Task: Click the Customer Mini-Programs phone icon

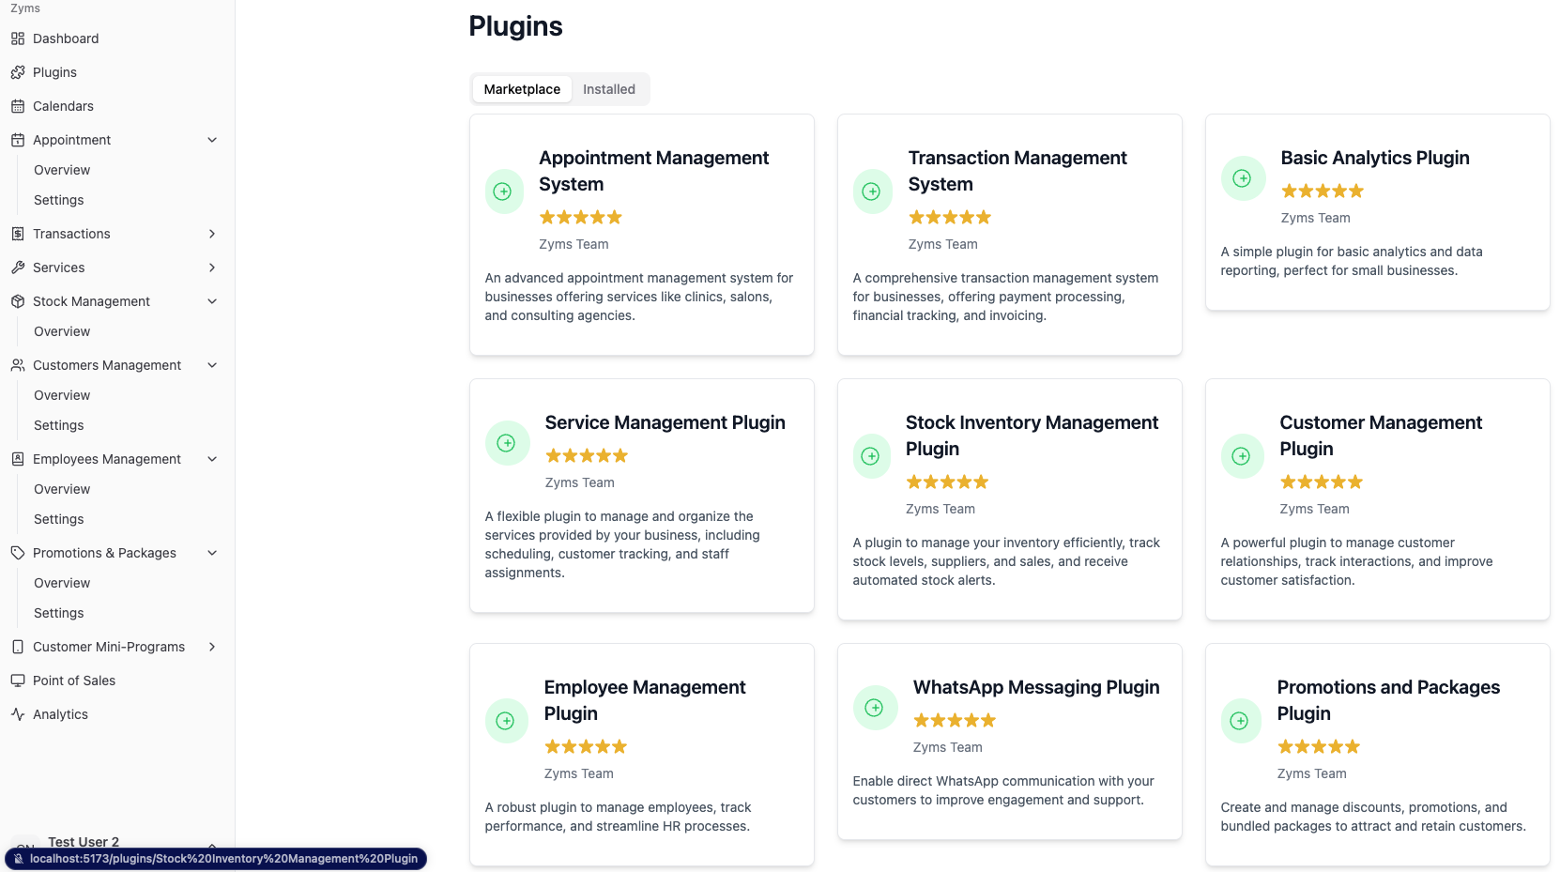Action: [x=18, y=647]
